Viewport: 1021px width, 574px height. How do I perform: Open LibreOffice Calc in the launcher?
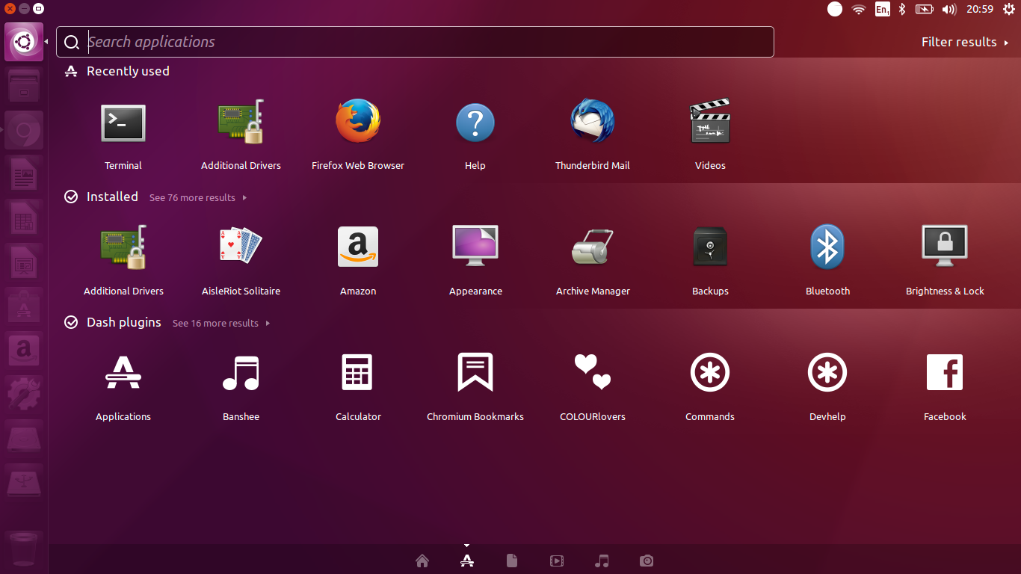pyautogui.click(x=24, y=217)
